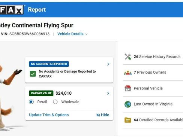Click the 64 Detailed Records Available text
183x137 pixels.
coord(158,120)
